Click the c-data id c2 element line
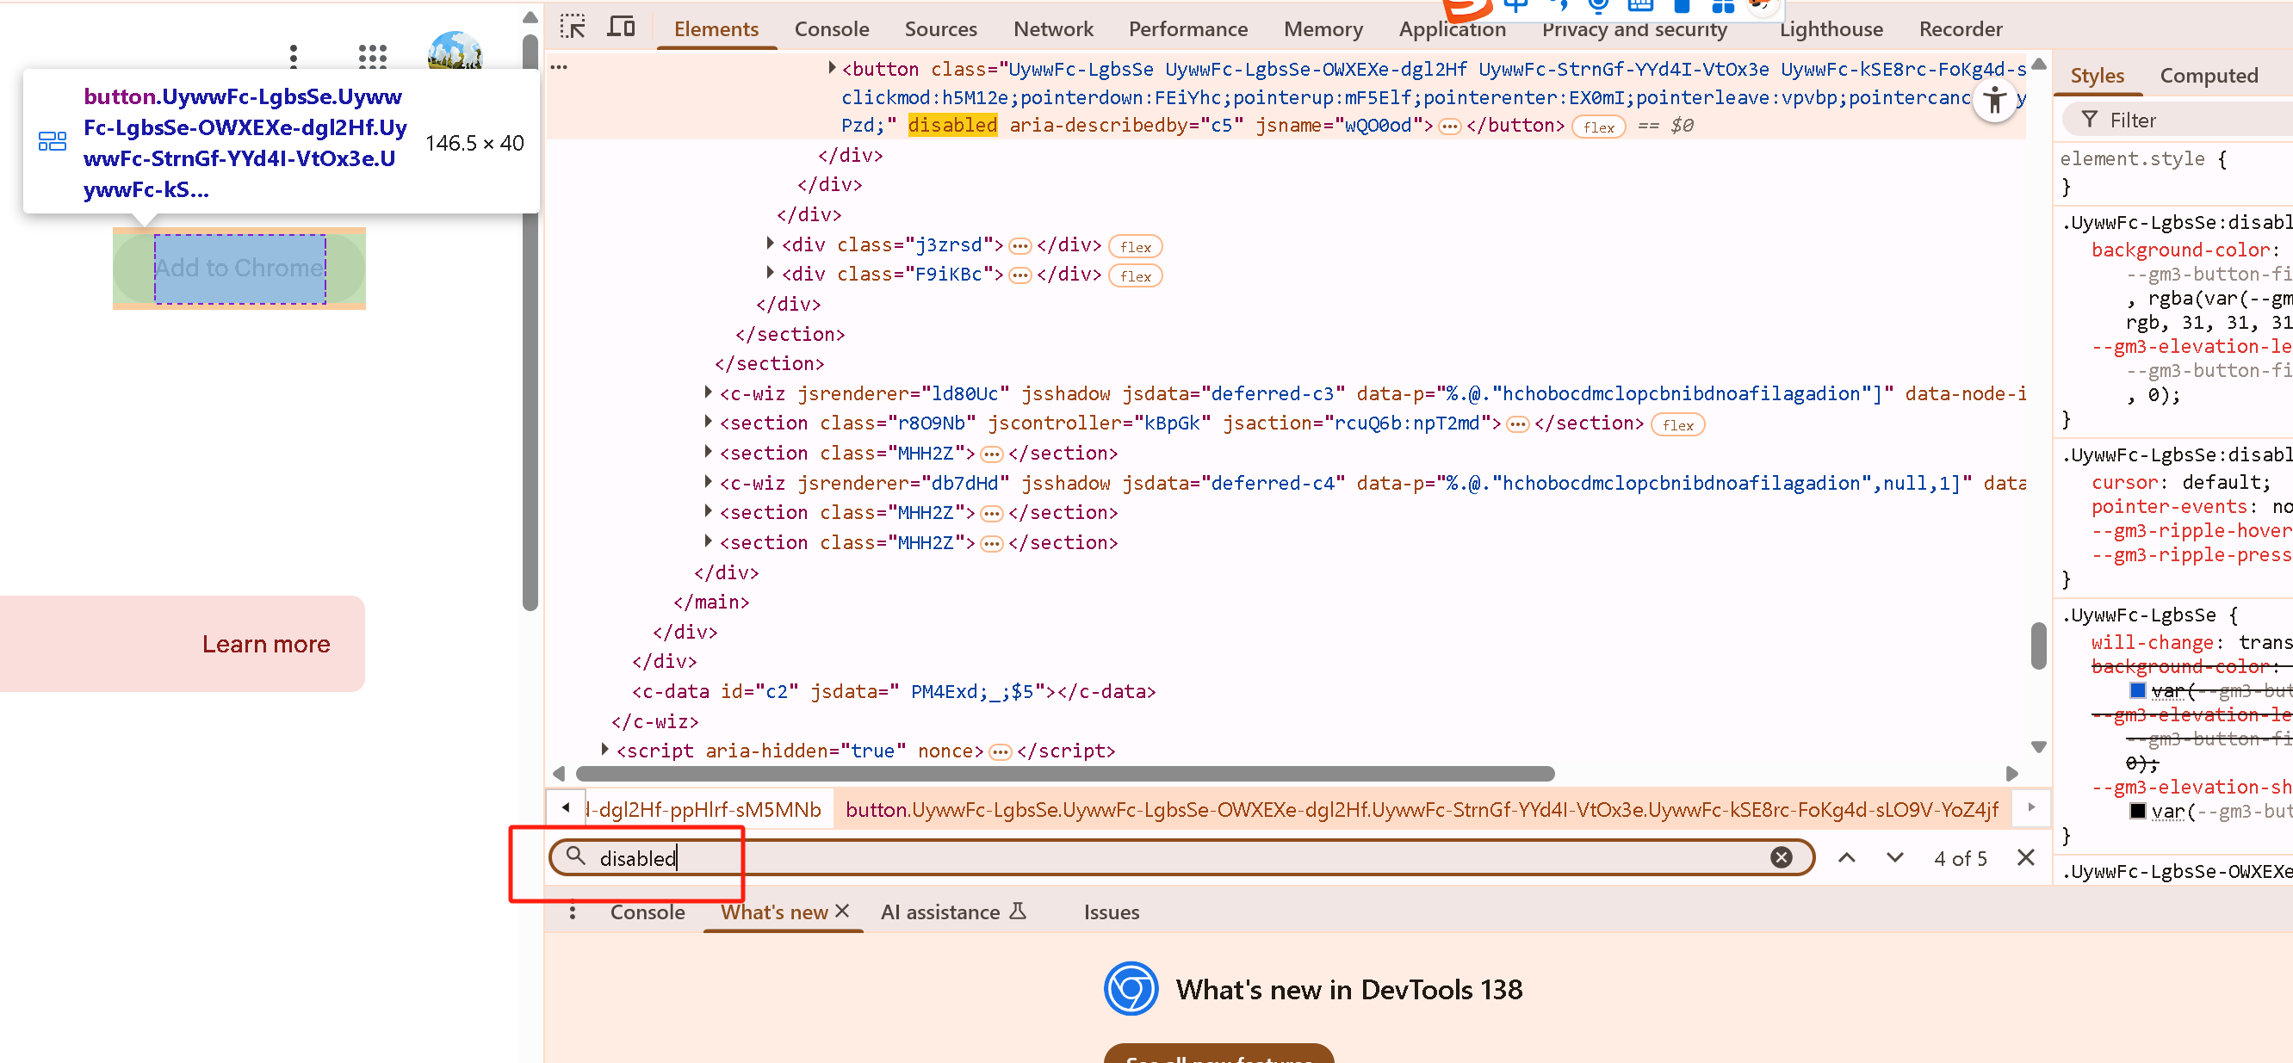This screenshot has width=2293, height=1063. coord(893,691)
